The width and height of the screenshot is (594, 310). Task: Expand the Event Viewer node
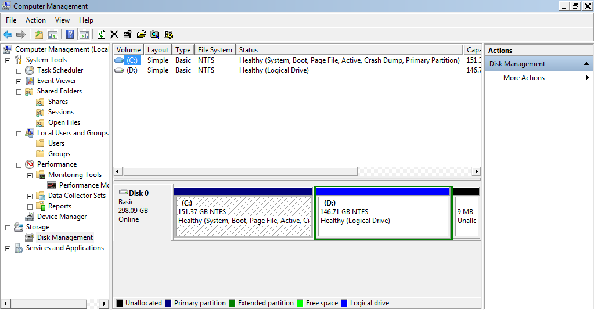point(19,81)
